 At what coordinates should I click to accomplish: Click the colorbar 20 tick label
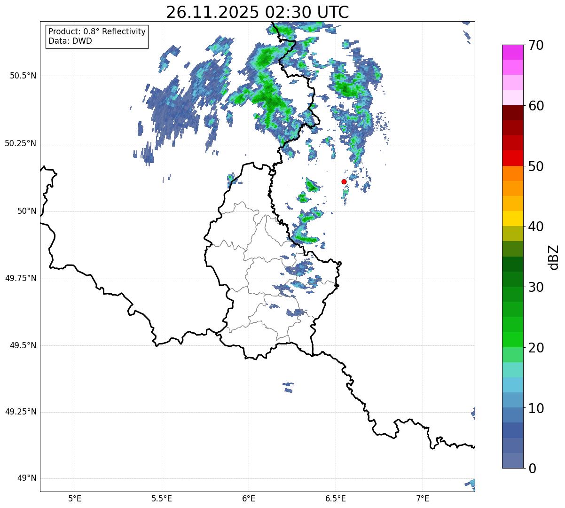(535, 348)
